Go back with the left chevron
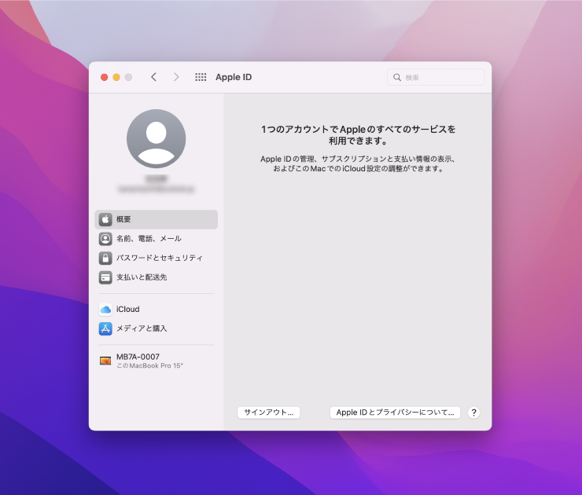582x495 pixels. [153, 77]
